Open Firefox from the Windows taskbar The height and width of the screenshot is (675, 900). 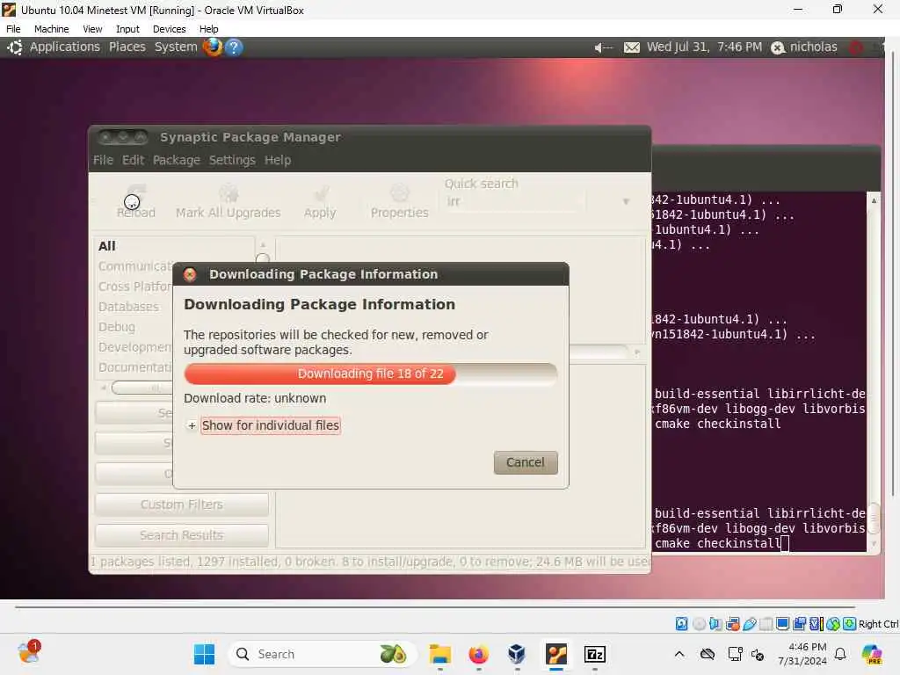tap(479, 654)
